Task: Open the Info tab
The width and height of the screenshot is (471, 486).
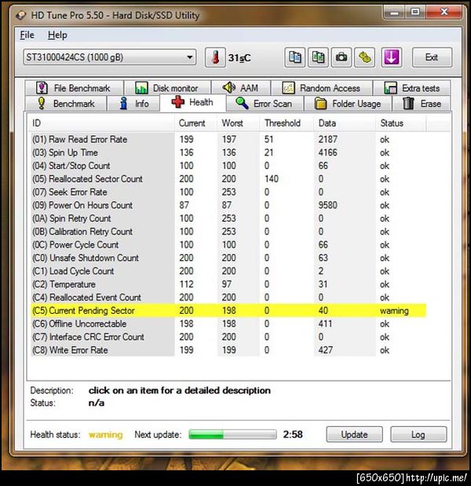Action: pyautogui.click(x=133, y=104)
